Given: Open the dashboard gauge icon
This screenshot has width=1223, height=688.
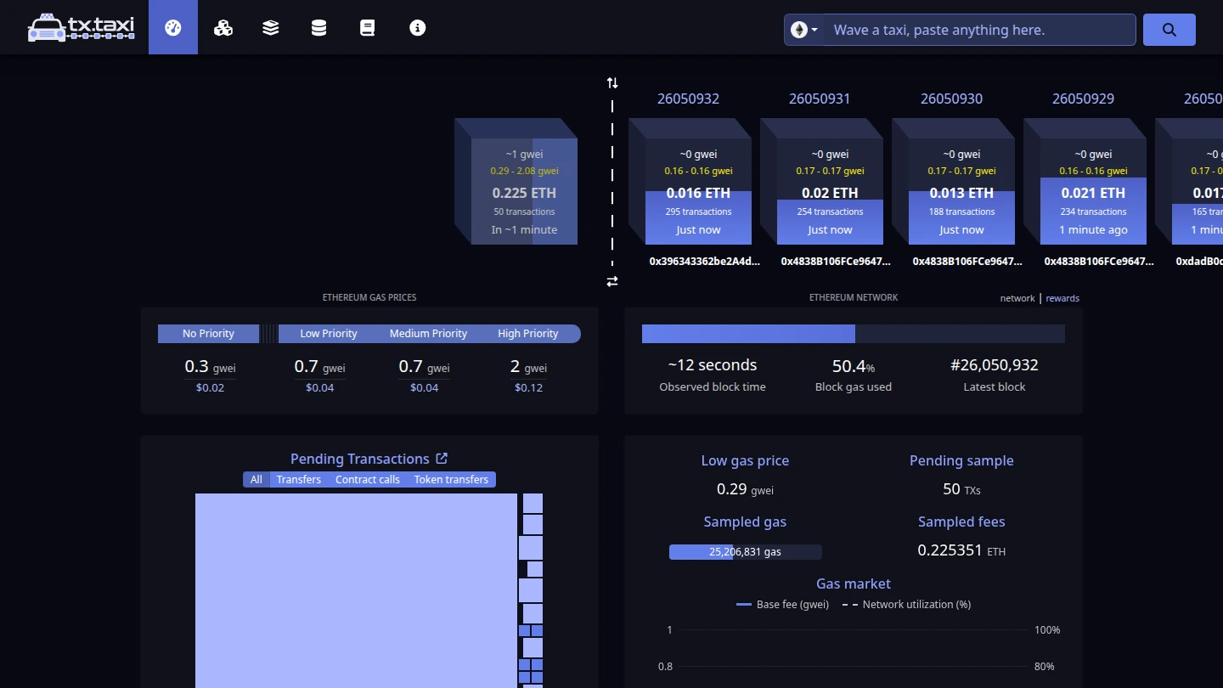Looking at the screenshot, I should [x=173, y=27].
